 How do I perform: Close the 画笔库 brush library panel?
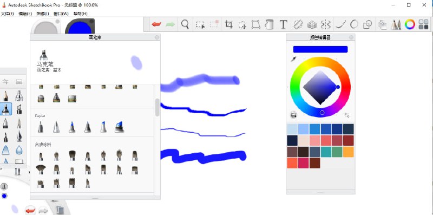(157, 37)
